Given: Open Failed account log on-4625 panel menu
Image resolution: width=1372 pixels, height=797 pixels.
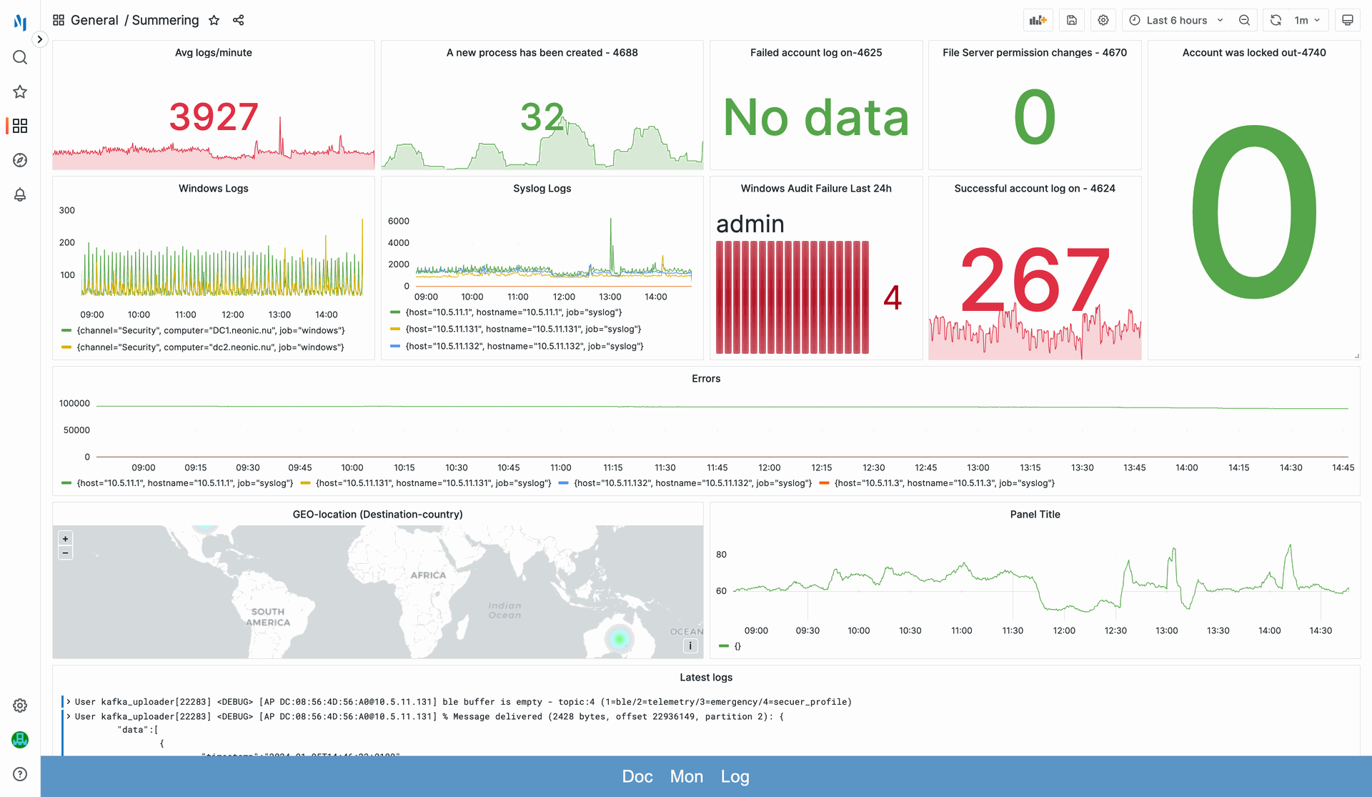Looking at the screenshot, I should point(816,53).
